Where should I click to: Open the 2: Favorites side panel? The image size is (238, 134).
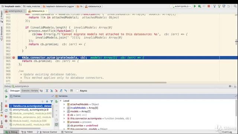click(x=1, y=109)
